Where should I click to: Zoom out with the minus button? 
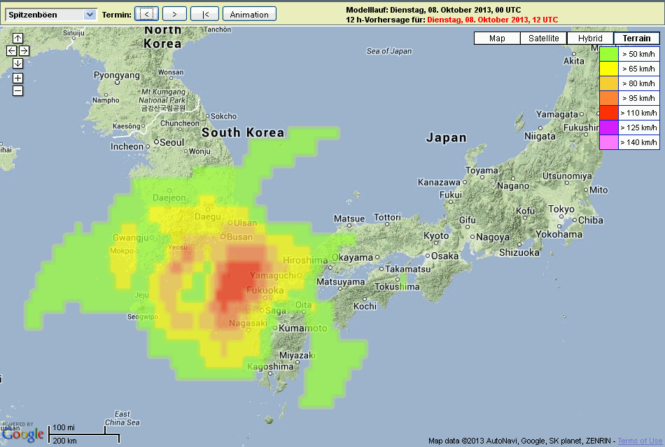coord(17,90)
